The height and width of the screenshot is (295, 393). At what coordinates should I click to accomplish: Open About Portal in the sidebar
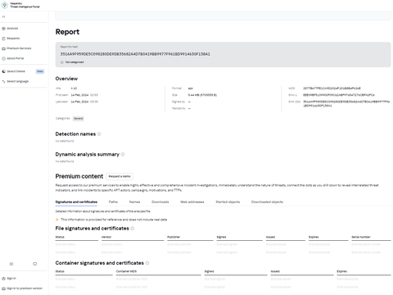click(13, 58)
